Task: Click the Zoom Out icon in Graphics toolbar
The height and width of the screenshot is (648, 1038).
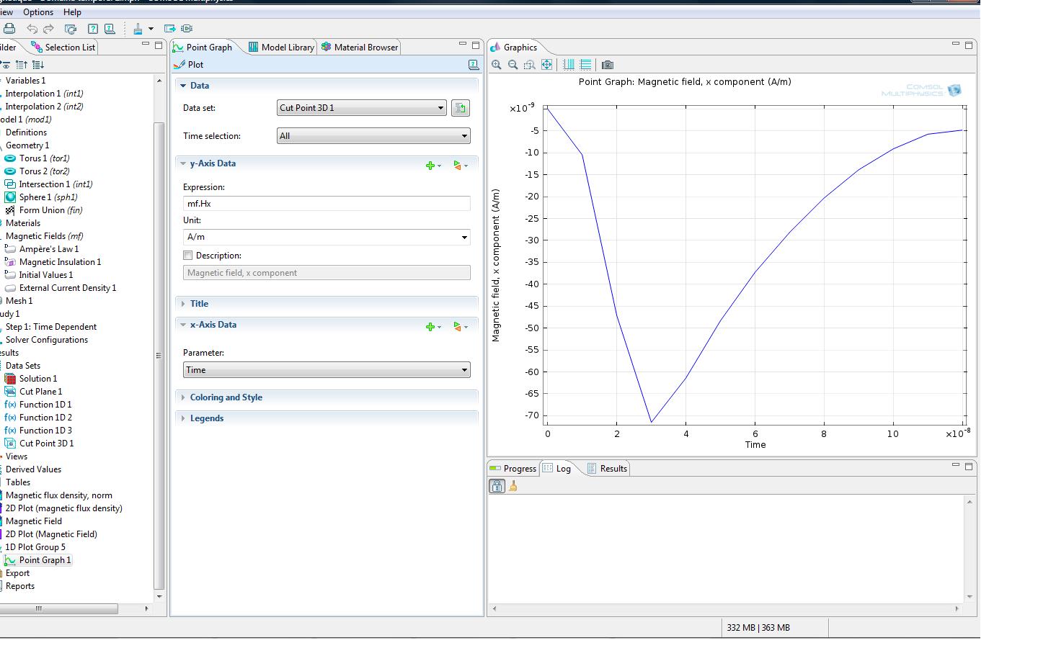Action: [x=513, y=65]
